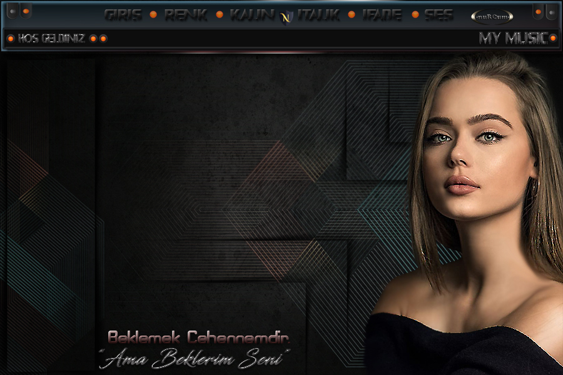The image size is (563, 375).
Task: Click the HOS GELDINIZ welcome text
Action: pos(51,39)
